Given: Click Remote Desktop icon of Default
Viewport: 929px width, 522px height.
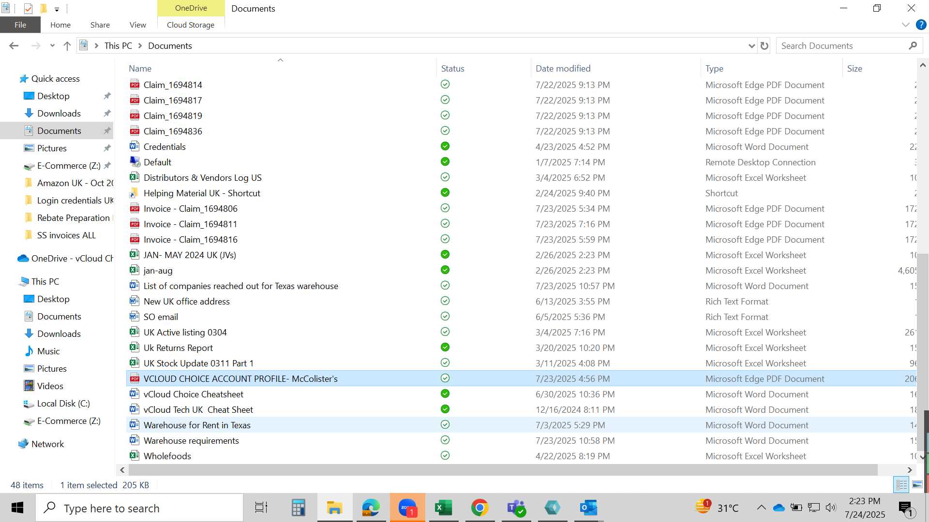Looking at the screenshot, I should [135, 162].
